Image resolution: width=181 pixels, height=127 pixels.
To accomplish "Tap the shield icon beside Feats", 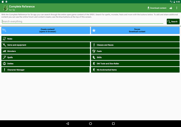I will pyautogui.click(x=94, y=51).
